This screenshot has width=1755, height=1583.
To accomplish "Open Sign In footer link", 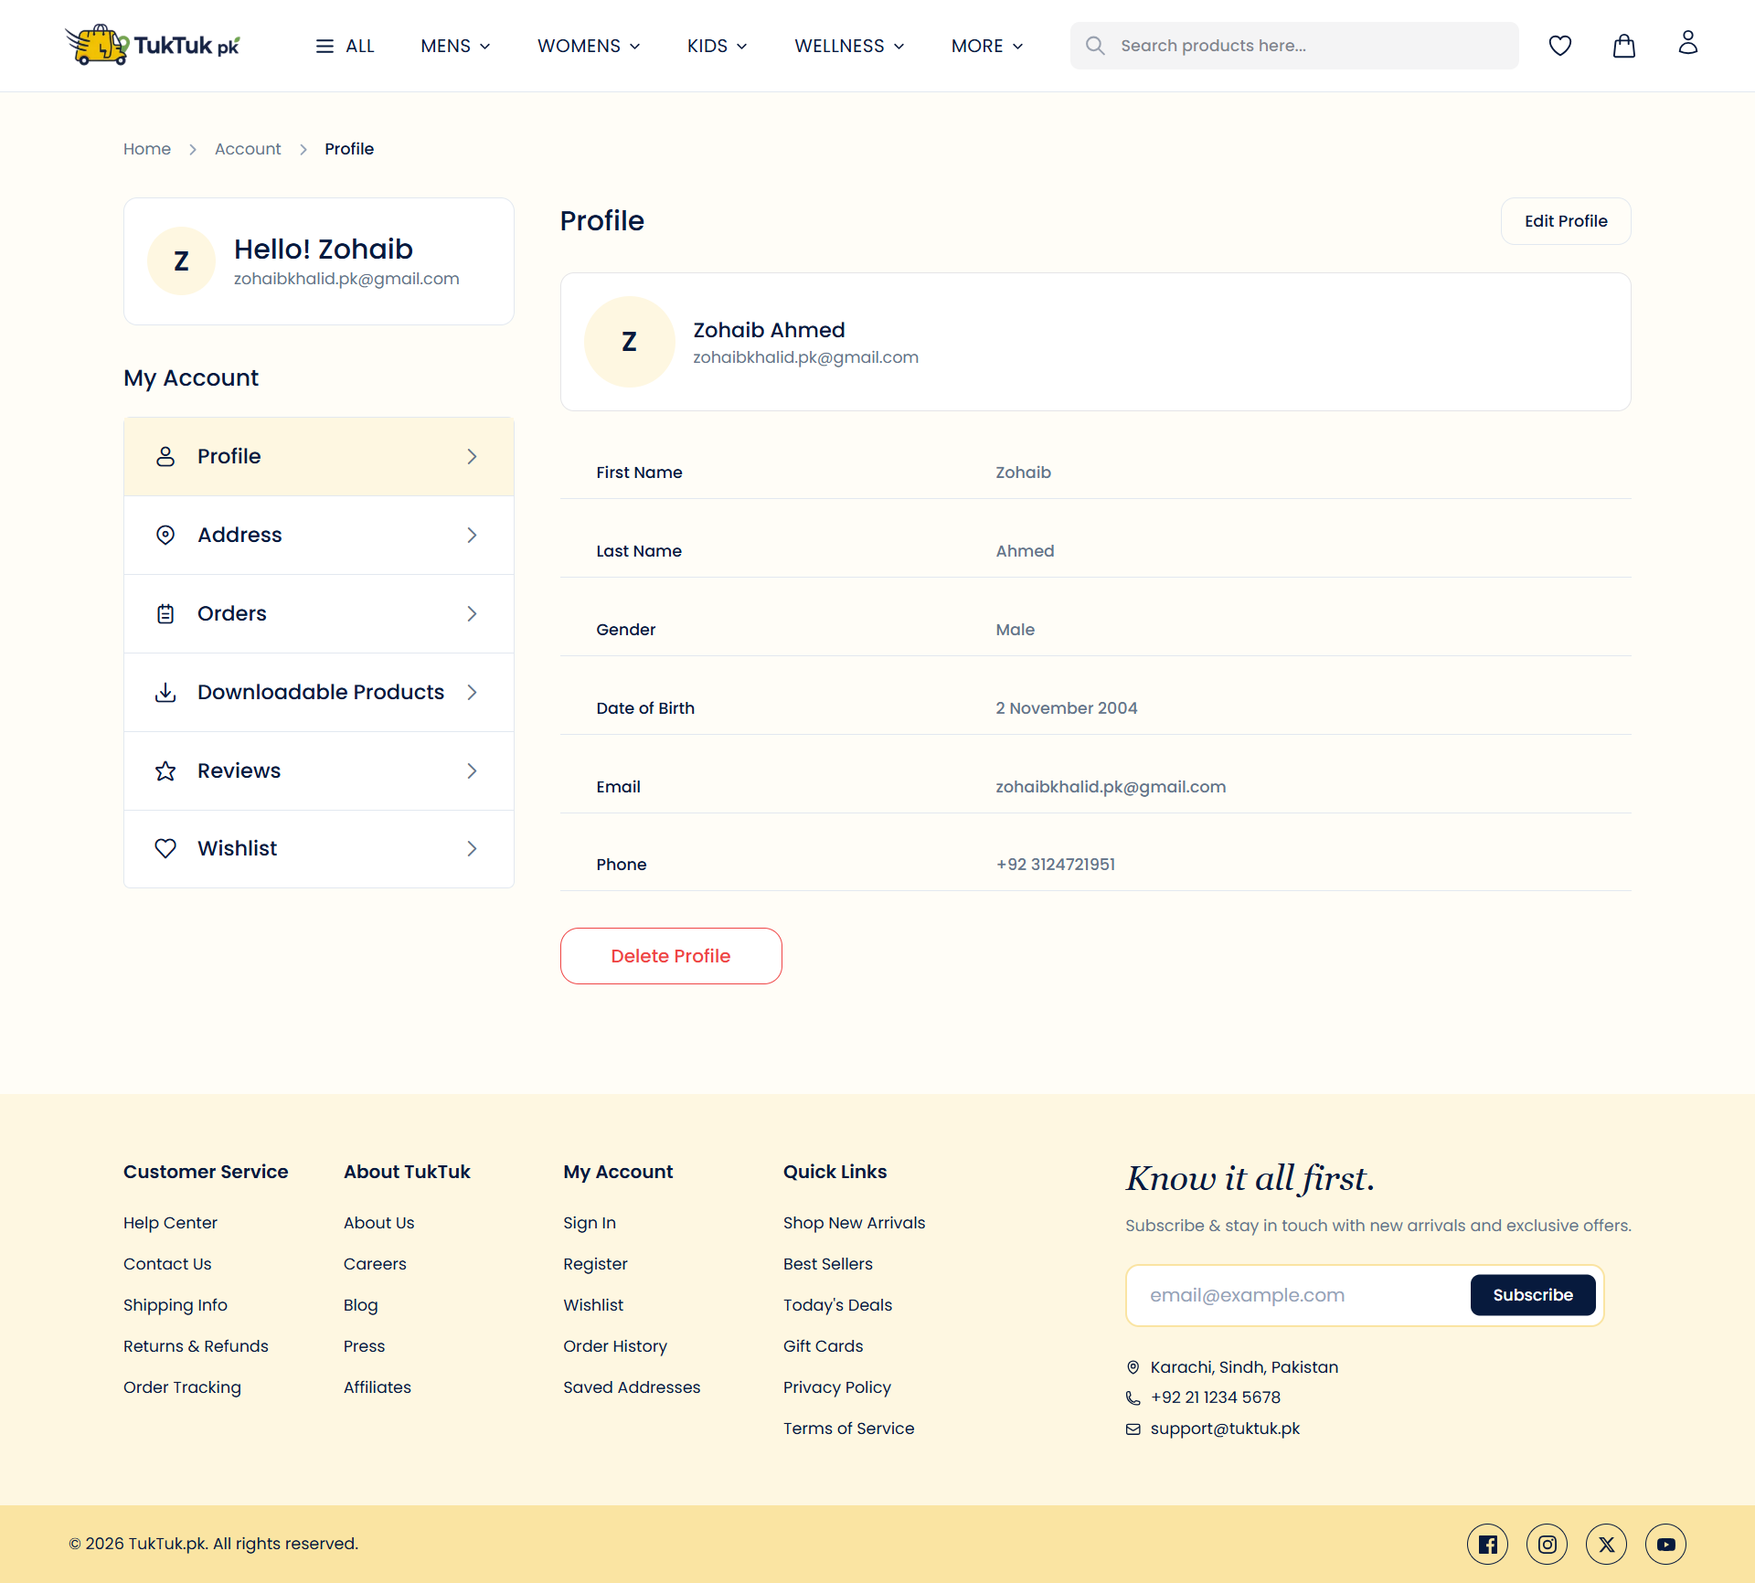I will pyautogui.click(x=590, y=1223).
